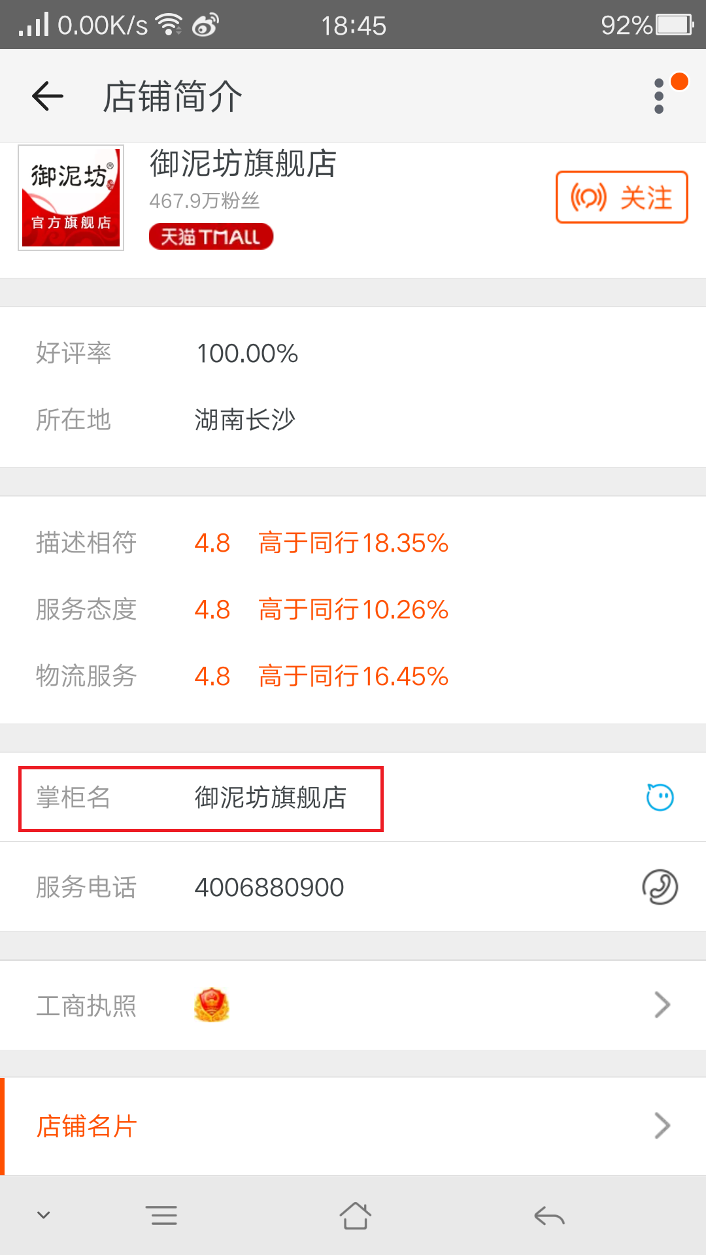Open the three-dot more options menu

click(660, 96)
